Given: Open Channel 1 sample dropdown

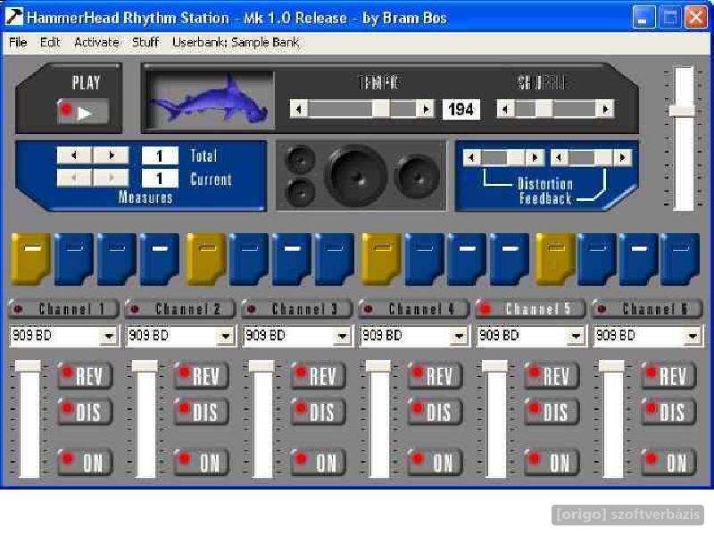Looking at the screenshot, I should click(x=109, y=337).
